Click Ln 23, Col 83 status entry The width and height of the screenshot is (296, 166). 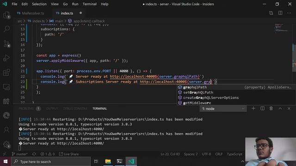point(170,154)
